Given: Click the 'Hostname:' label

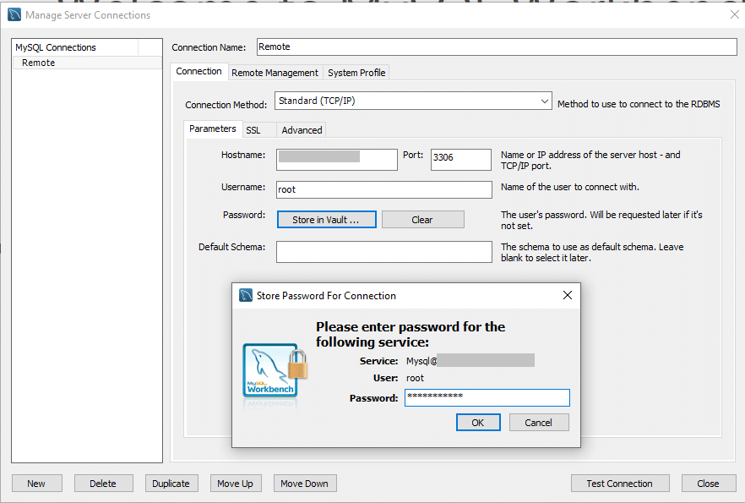Looking at the screenshot, I should point(243,155).
